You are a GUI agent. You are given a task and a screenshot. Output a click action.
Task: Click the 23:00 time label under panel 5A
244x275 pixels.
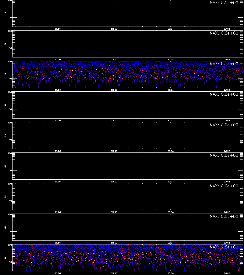point(114,151)
